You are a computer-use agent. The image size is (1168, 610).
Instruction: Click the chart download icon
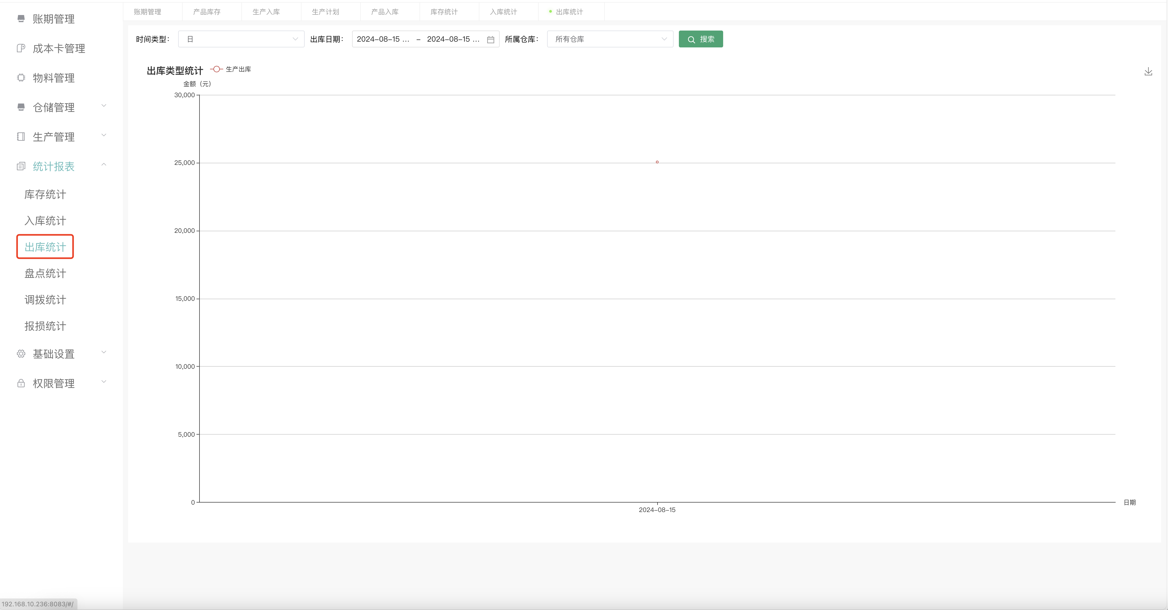point(1148,72)
